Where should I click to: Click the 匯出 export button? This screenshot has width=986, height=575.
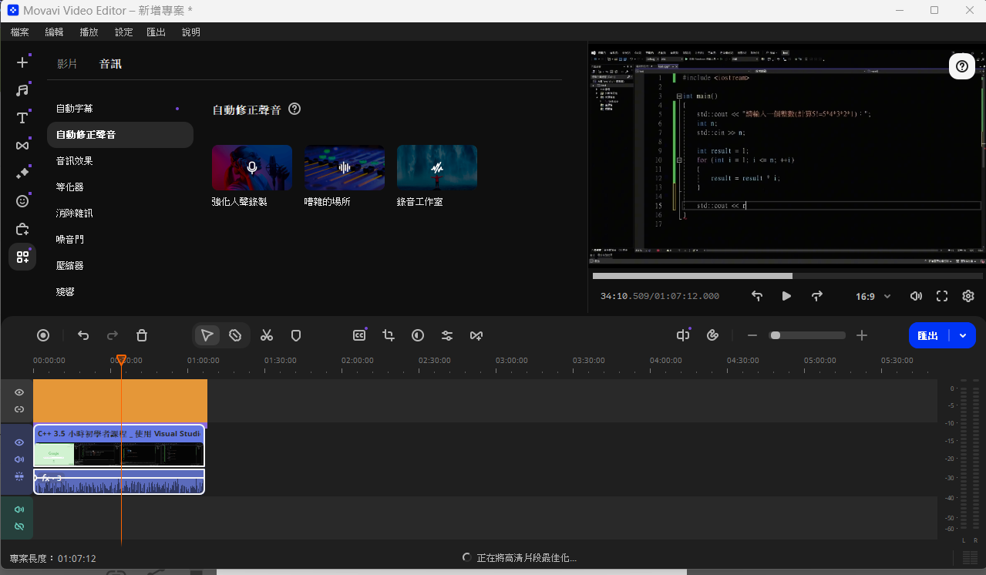[928, 335]
